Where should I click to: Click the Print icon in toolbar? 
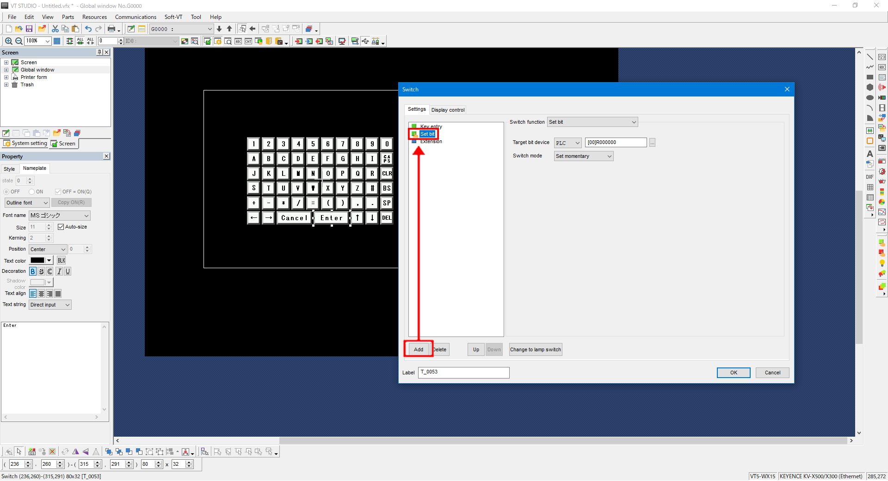coord(111,29)
